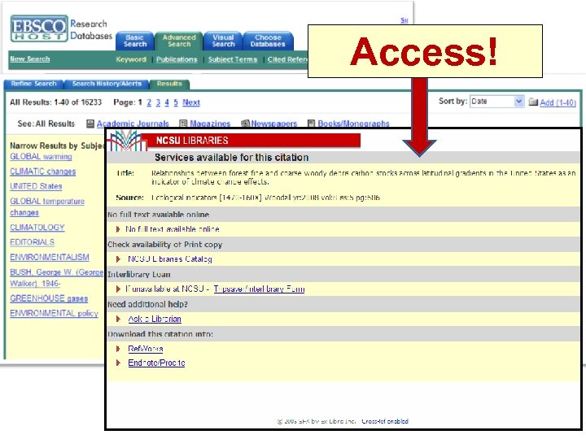Click the "Services available for this citation" heading
Image resolution: width=586 pixels, height=439 pixels.
click(232, 158)
